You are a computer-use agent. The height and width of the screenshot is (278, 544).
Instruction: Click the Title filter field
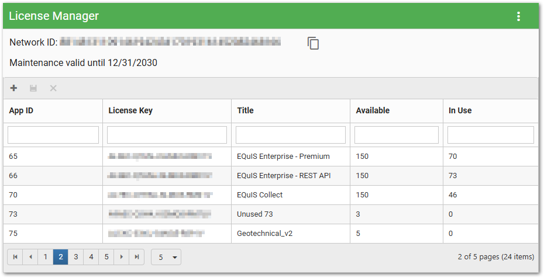tap(291, 135)
